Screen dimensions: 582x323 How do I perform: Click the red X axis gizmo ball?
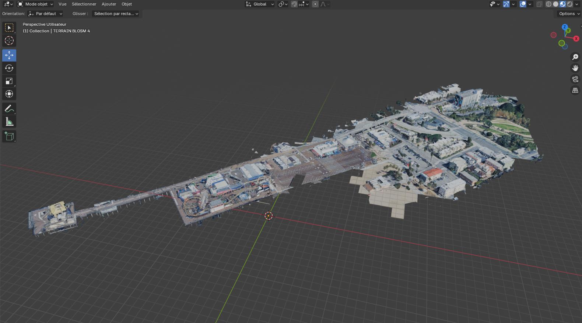[576, 39]
